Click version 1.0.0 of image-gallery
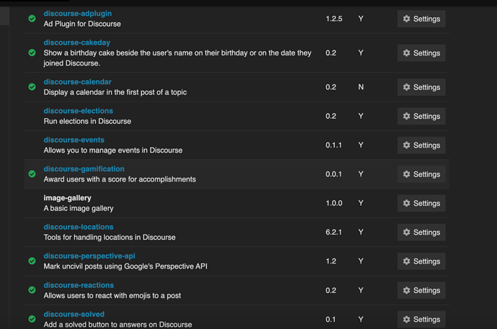Screen dimensions: 497x329 click(333, 203)
